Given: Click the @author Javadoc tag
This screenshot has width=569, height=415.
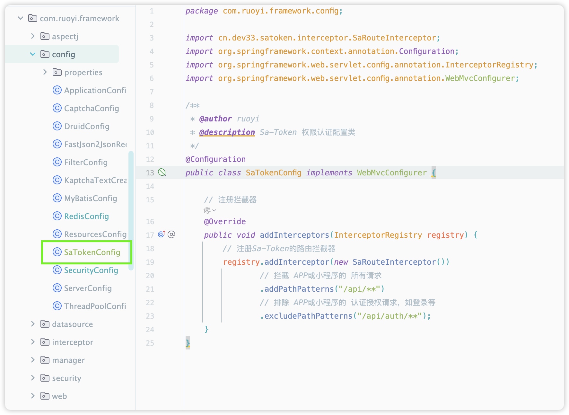Looking at the screenshot, I should 215,119.
